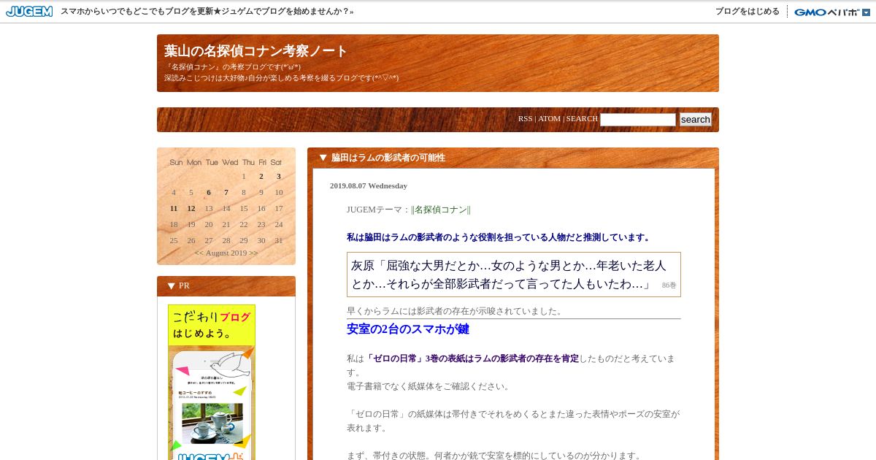Open article title 脇田はラムの影武者の可能性

388,157
